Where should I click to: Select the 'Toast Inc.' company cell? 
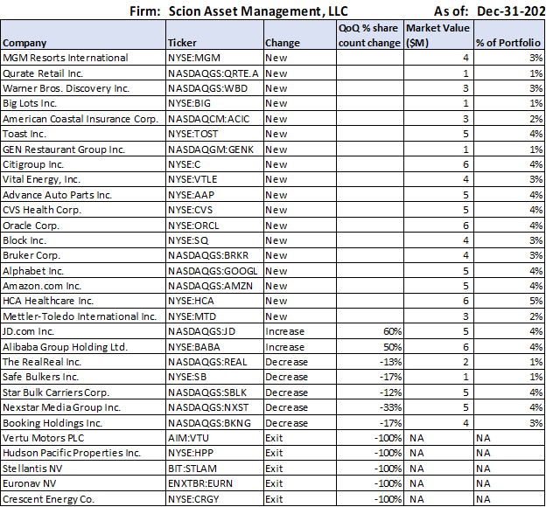coord(83,134)
